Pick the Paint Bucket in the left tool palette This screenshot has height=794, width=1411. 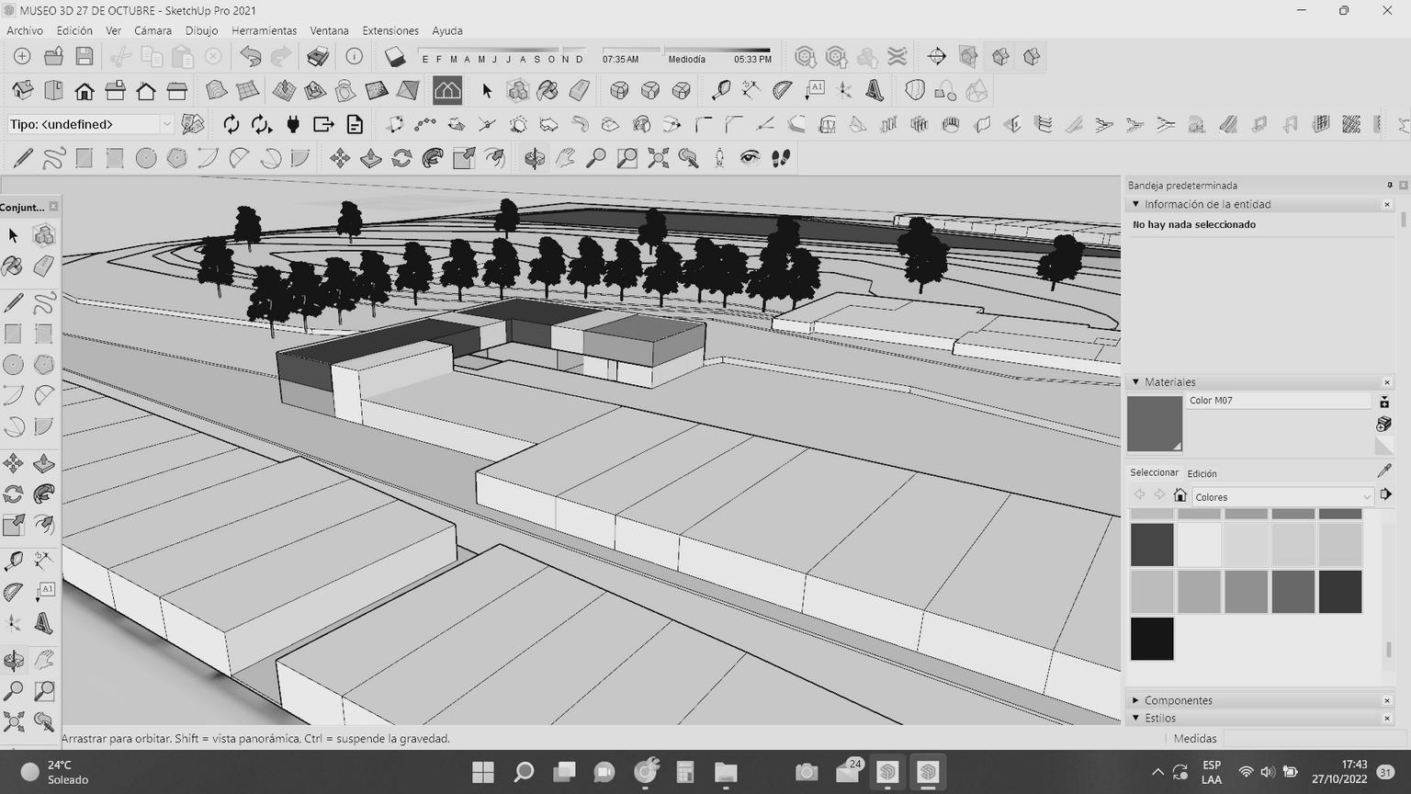tap(13, 267)
